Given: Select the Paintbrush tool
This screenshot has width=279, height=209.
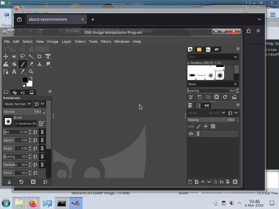Looking at the screenshot, I should coord(23,64).
